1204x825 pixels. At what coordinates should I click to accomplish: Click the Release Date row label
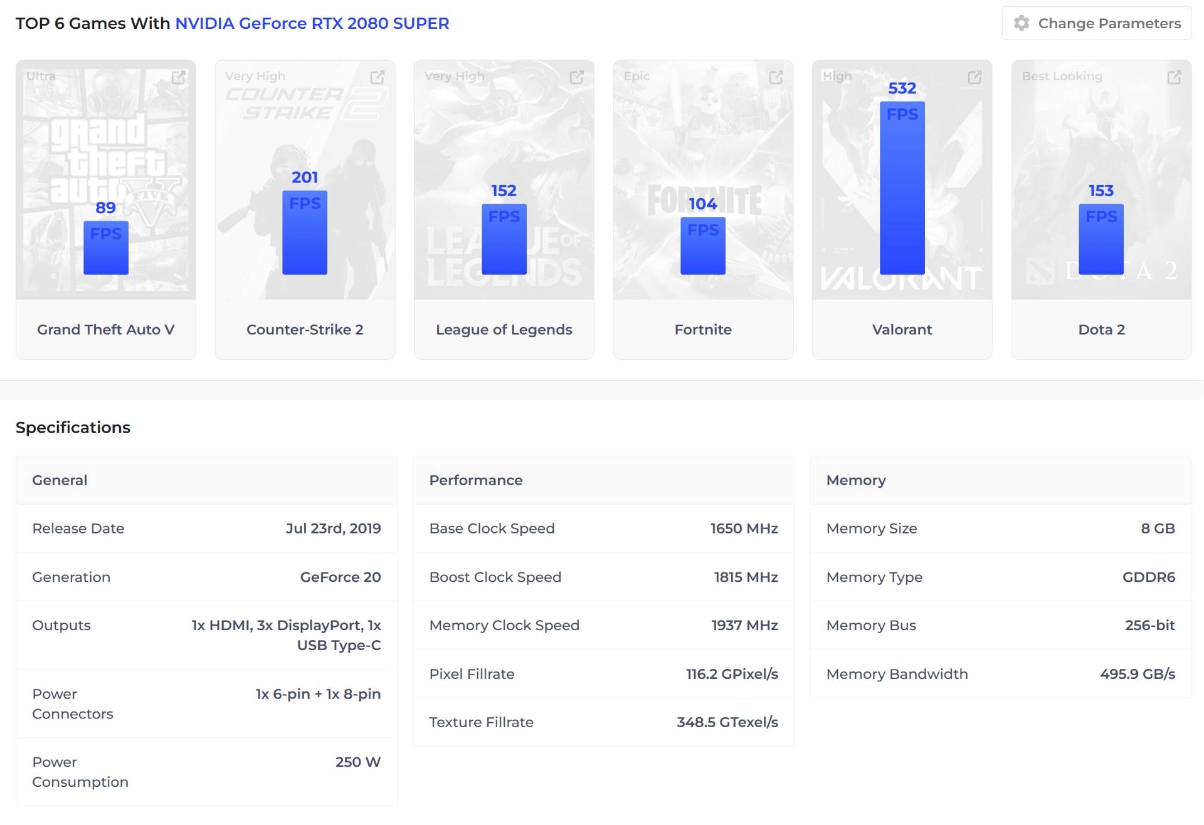coord(78,528)
